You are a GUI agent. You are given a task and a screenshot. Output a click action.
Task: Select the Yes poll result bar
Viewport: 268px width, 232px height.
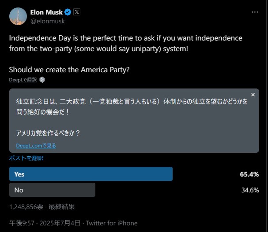(x=91, y=174)
